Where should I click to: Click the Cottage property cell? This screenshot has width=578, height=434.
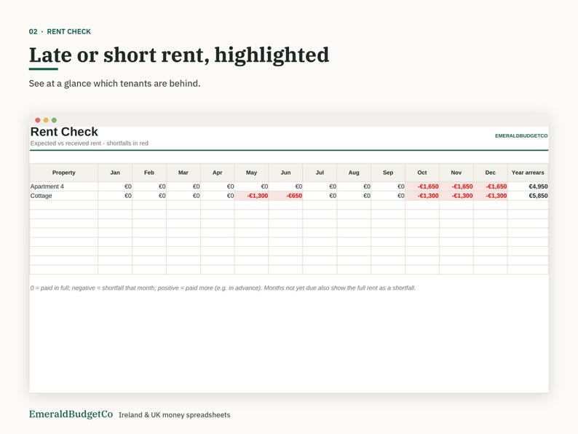coord(64,196)
